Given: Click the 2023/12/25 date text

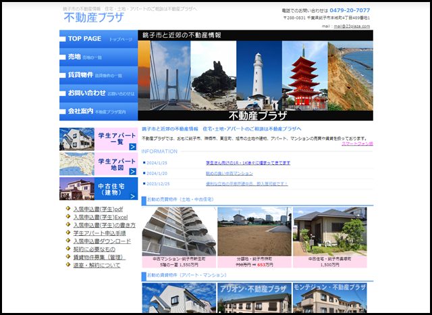Looking at the screenshot, I should pyautogui.click(x=158, y=184).
